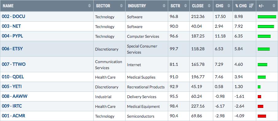This screenshot has height=121, width=278.
Task: Open the 004 - PYPL symbol link
Action: [x=12, y=36]
